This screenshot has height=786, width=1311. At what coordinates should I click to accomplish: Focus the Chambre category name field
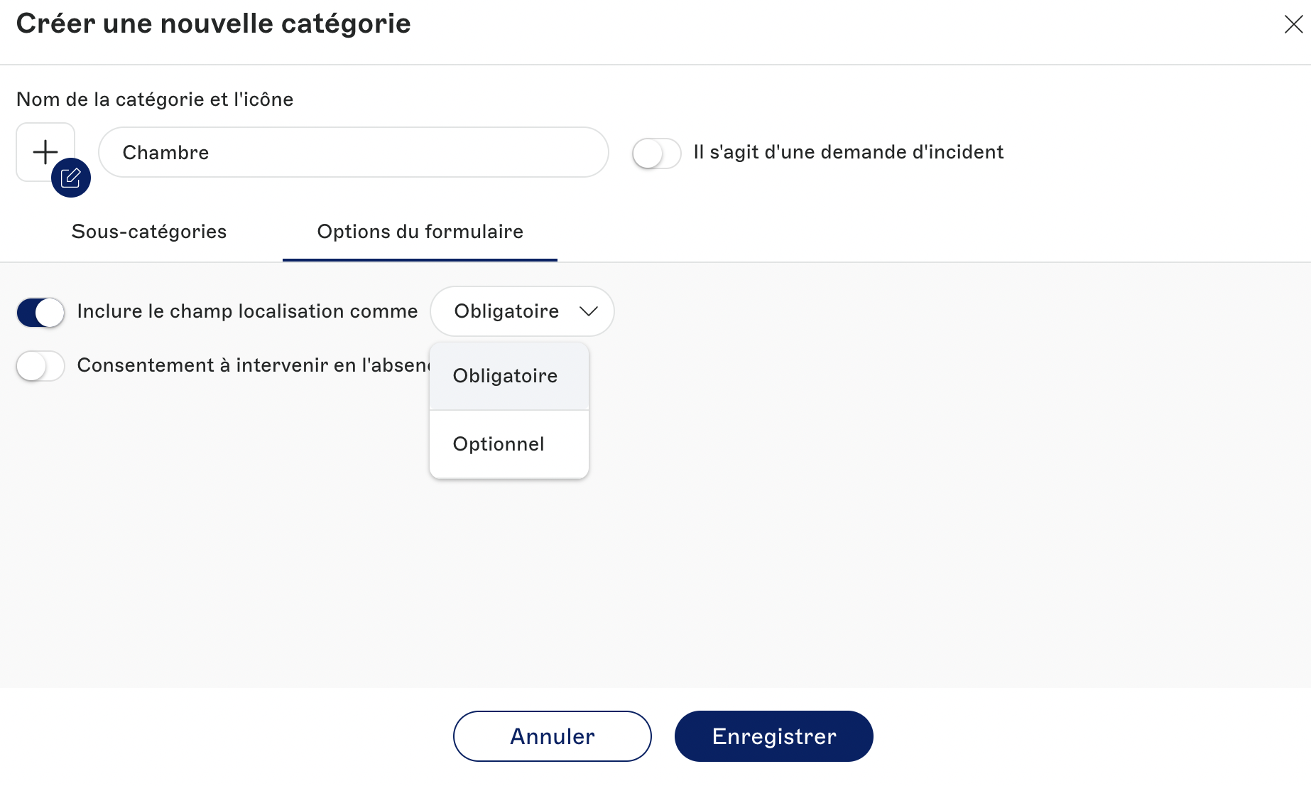click(353, 152)
